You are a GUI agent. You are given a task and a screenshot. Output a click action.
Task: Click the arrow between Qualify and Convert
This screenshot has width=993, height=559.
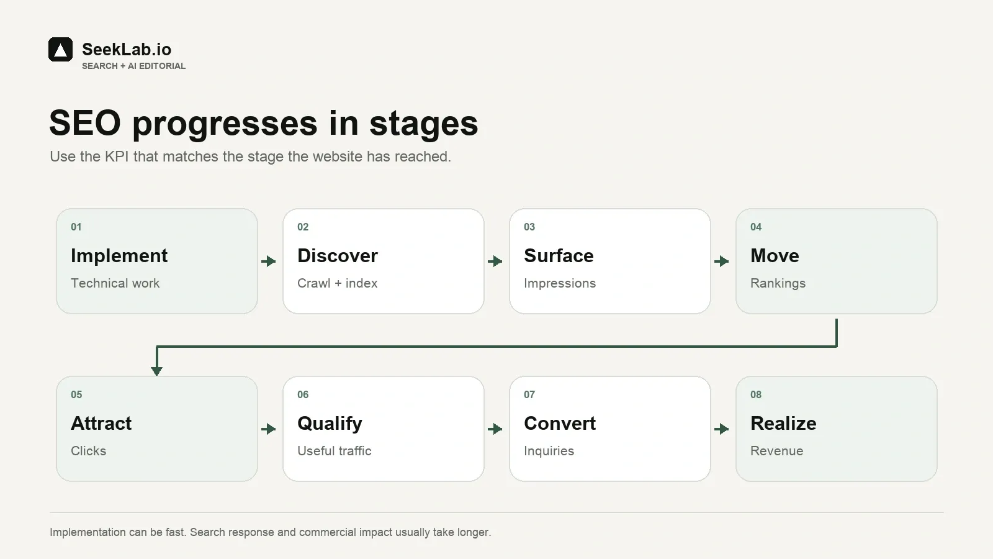(495, 429)
